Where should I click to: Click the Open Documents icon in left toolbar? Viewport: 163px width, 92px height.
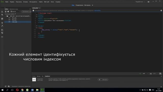click(2, 12)
